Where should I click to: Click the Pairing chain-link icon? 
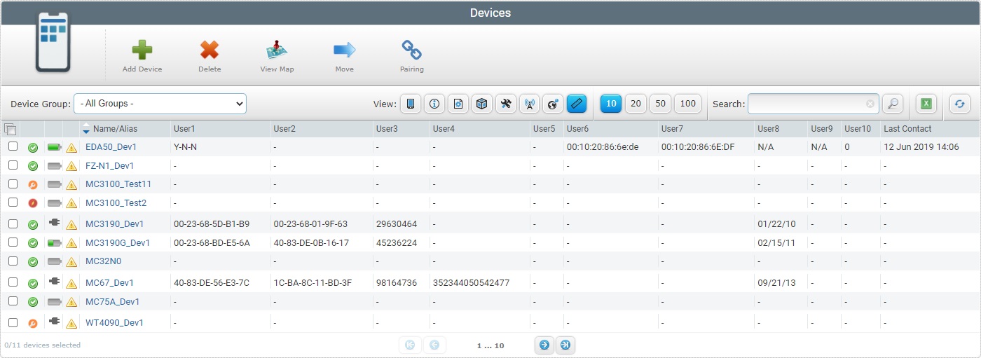click(411, 50)
